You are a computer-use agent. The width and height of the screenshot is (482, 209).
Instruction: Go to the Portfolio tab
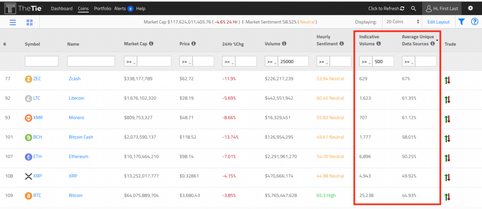tap(103, 8)
